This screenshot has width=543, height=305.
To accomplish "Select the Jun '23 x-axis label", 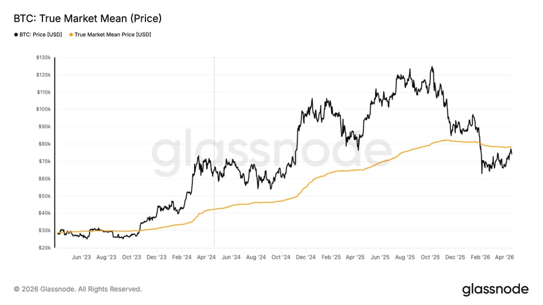I will tap(81, 257).
